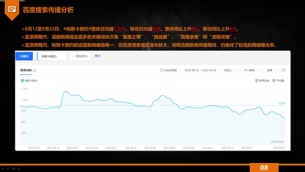Click the help icon beside 搜索指数
The height and width of the screenshot is (172, 305).
coord(34,70)
